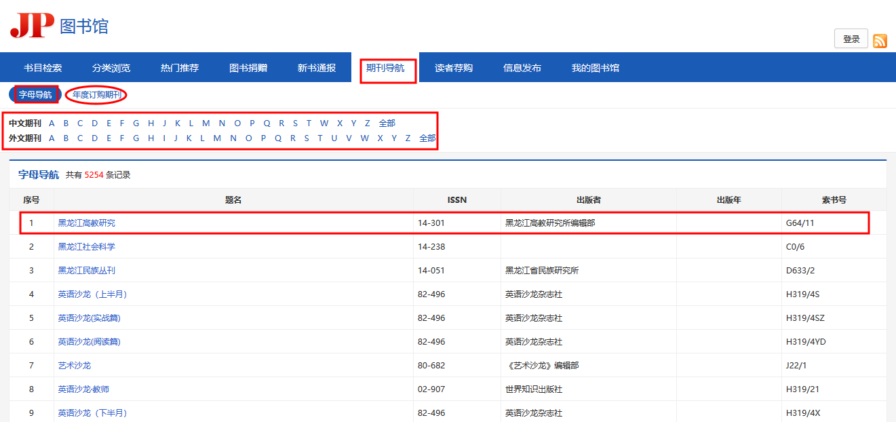Show 全部 外文期刊

427,138
